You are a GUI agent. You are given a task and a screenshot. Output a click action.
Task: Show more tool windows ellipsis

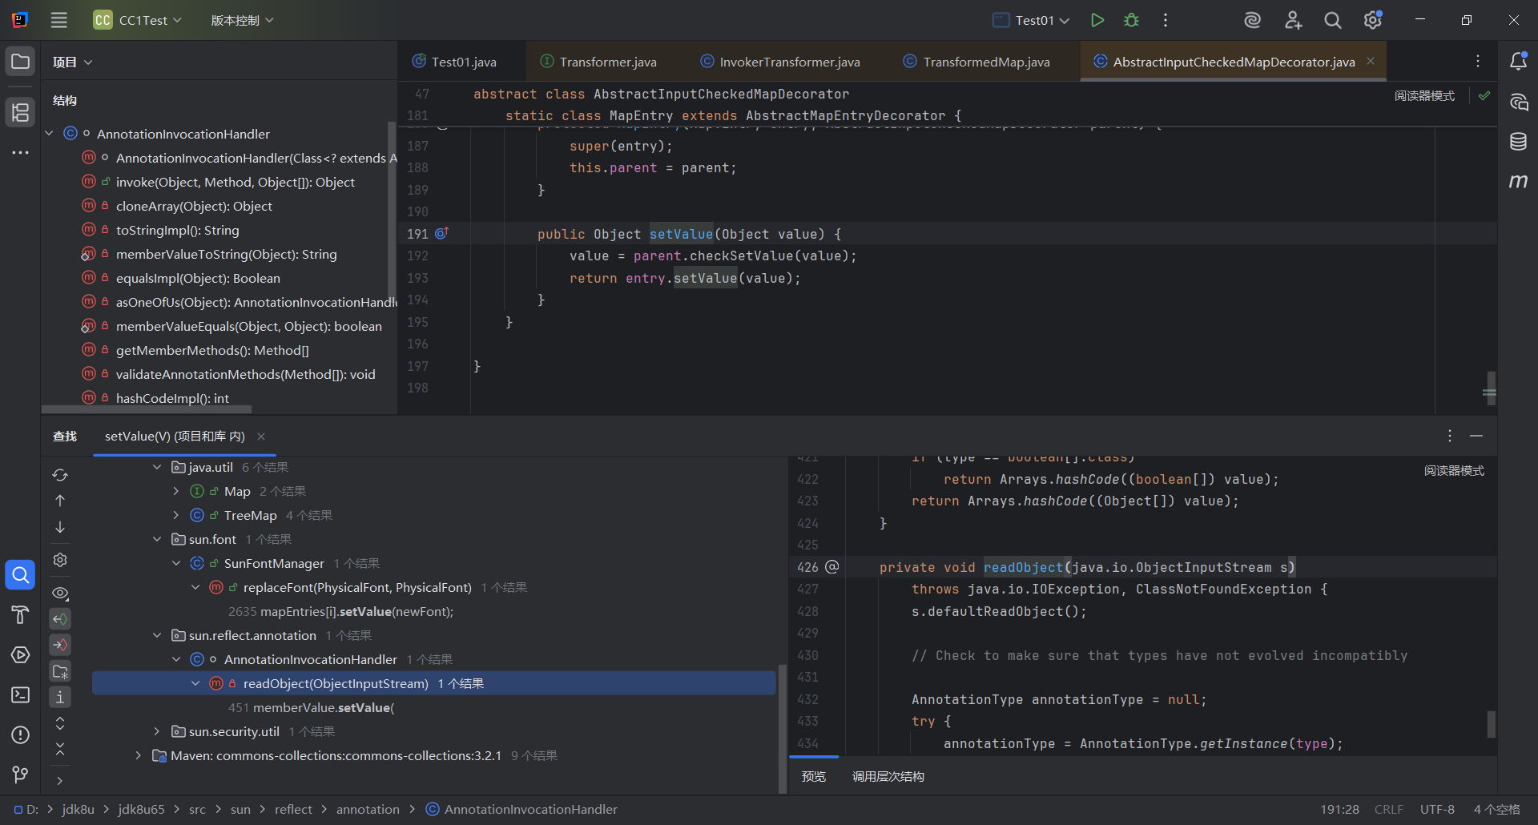(x=20, y=152)
